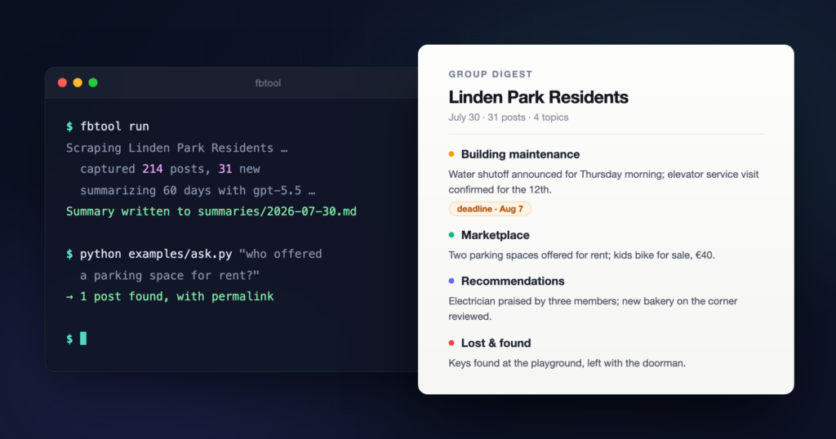Open the 'Building maintenance' topic

pyautogui.click(x=520, y=154)
